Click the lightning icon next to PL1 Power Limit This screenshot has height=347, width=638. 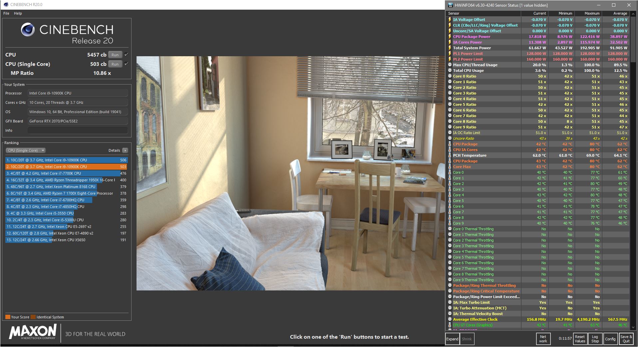tap(450, 53)
